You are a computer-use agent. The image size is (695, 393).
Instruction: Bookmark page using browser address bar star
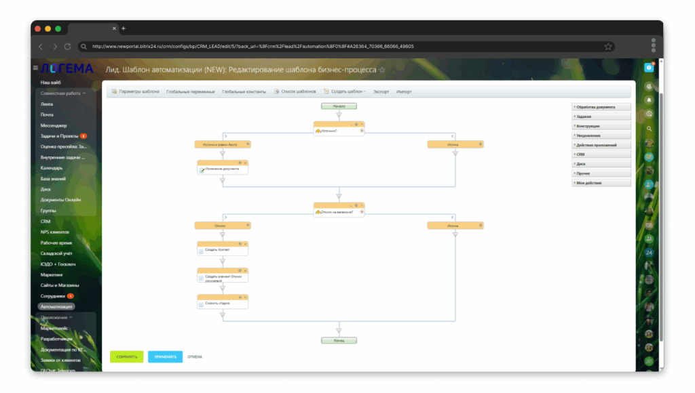[608, 47]
